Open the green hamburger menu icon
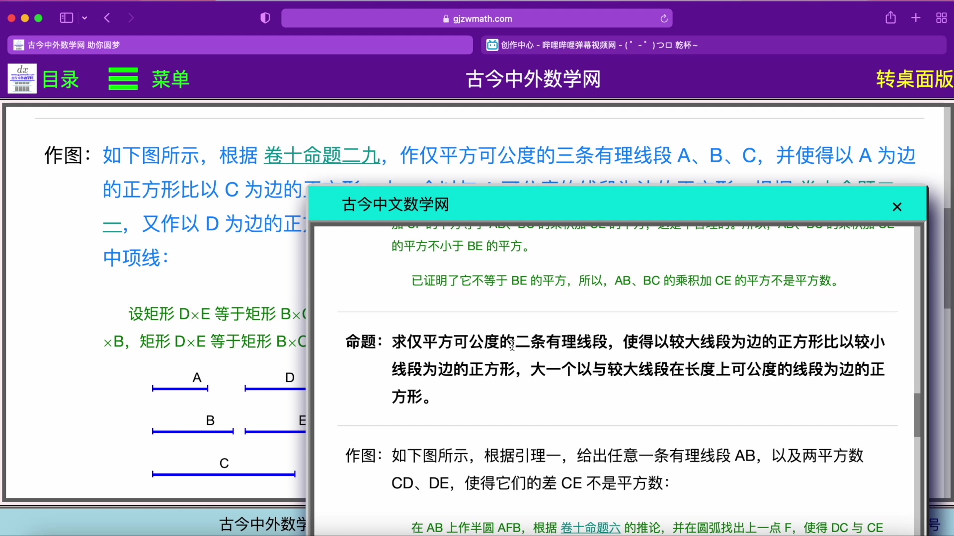 point(123,78)
